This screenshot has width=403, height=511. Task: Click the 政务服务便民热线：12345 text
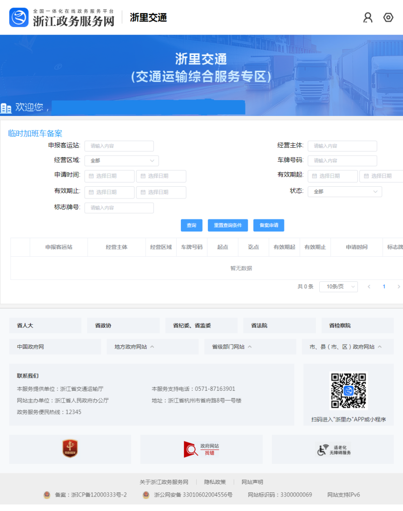click(49, 412)
